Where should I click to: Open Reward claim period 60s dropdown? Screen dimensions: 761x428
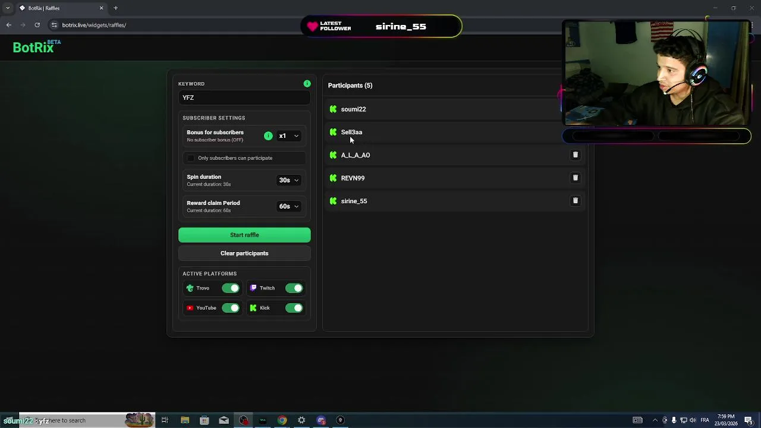[289, 206]
